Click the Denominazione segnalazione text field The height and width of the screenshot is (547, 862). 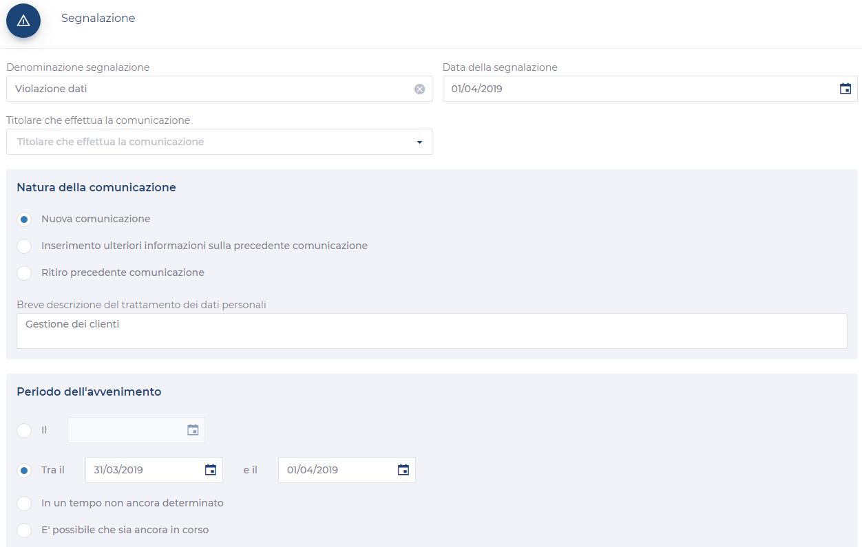[x=207, y=89]
